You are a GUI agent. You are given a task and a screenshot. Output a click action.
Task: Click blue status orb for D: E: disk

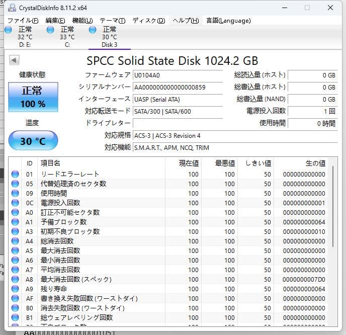coord(8,30)
